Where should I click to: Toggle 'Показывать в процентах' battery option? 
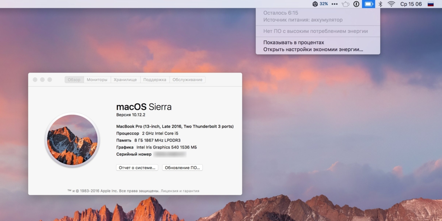point(294,42)
